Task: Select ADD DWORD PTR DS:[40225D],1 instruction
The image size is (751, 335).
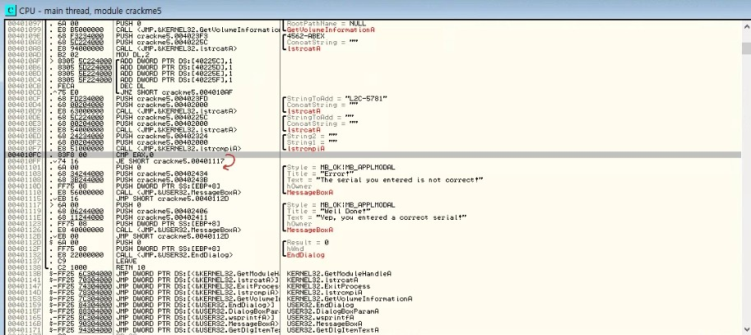Action: click(176, 67)
